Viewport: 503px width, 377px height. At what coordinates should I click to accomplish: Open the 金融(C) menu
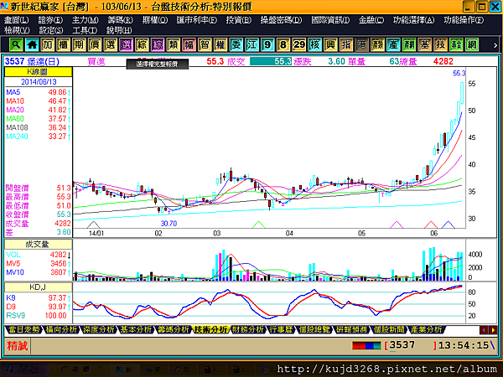pyautogui.click(x=371, y=20)
